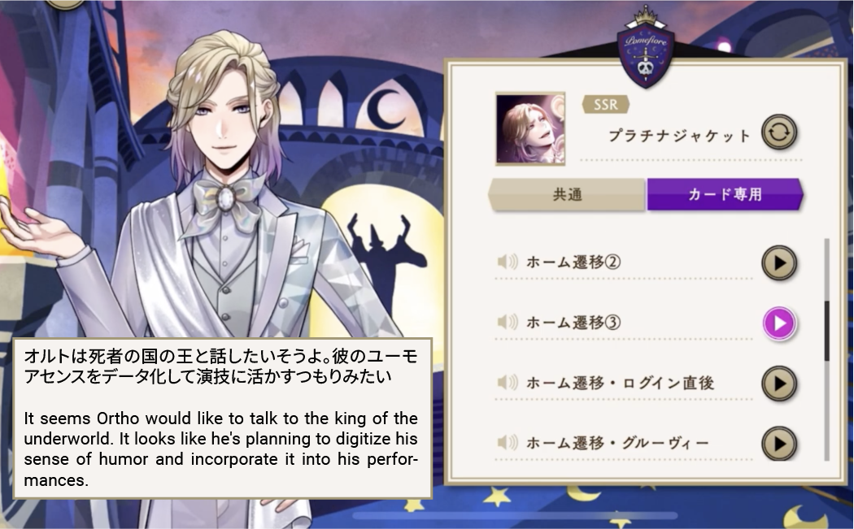The image size is (854, 529).
Task: Click the speaker icon beside ホーム遷移・ログイン直後
Action: point(507,383)
